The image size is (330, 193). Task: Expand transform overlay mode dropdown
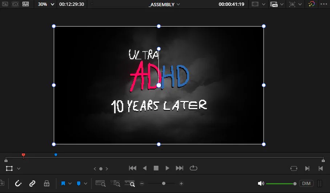pos(19,169)
